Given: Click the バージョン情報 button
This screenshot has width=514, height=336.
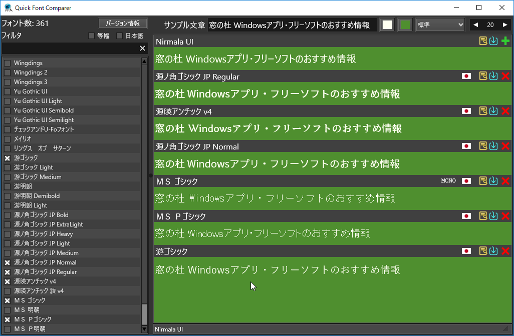Looking at the screenshot, I should pyautogui.click(x=123, y=23).
